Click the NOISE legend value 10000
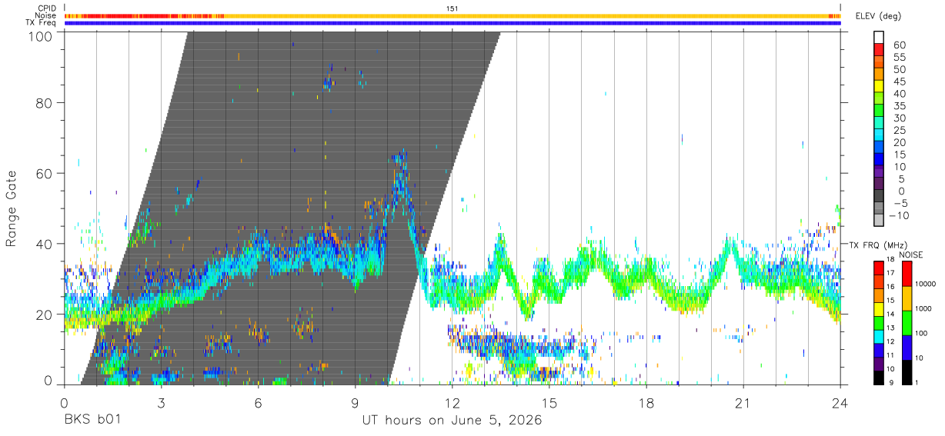 pos(924,284)
